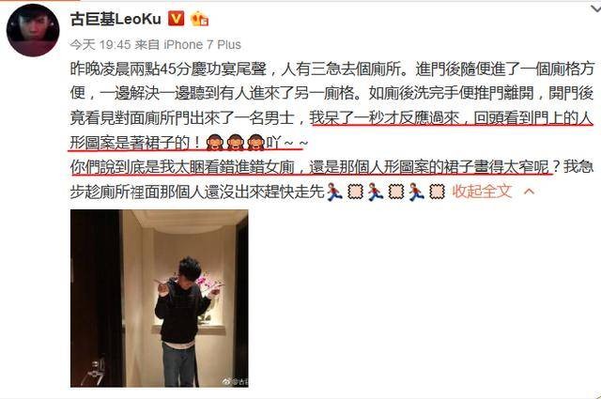Image resolution: width=601 pixels, height=399 pixels.
Task: Open the post timestamp 今天 19:45
Action: tap(100, 45)
